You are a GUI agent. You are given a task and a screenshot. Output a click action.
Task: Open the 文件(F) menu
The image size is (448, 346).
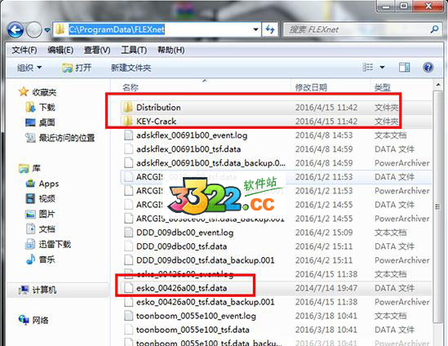[x=24, y=51]
